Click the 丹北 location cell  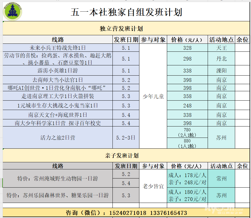tap(221, 59)
